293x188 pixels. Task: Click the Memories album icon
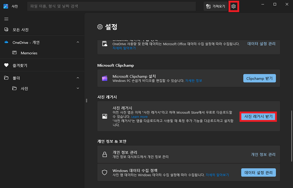click(x=14, y=53)
